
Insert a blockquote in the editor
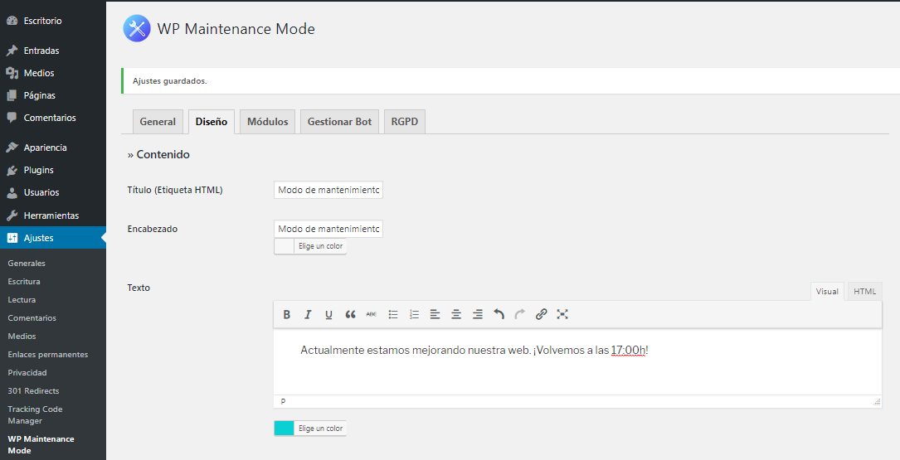350,314
